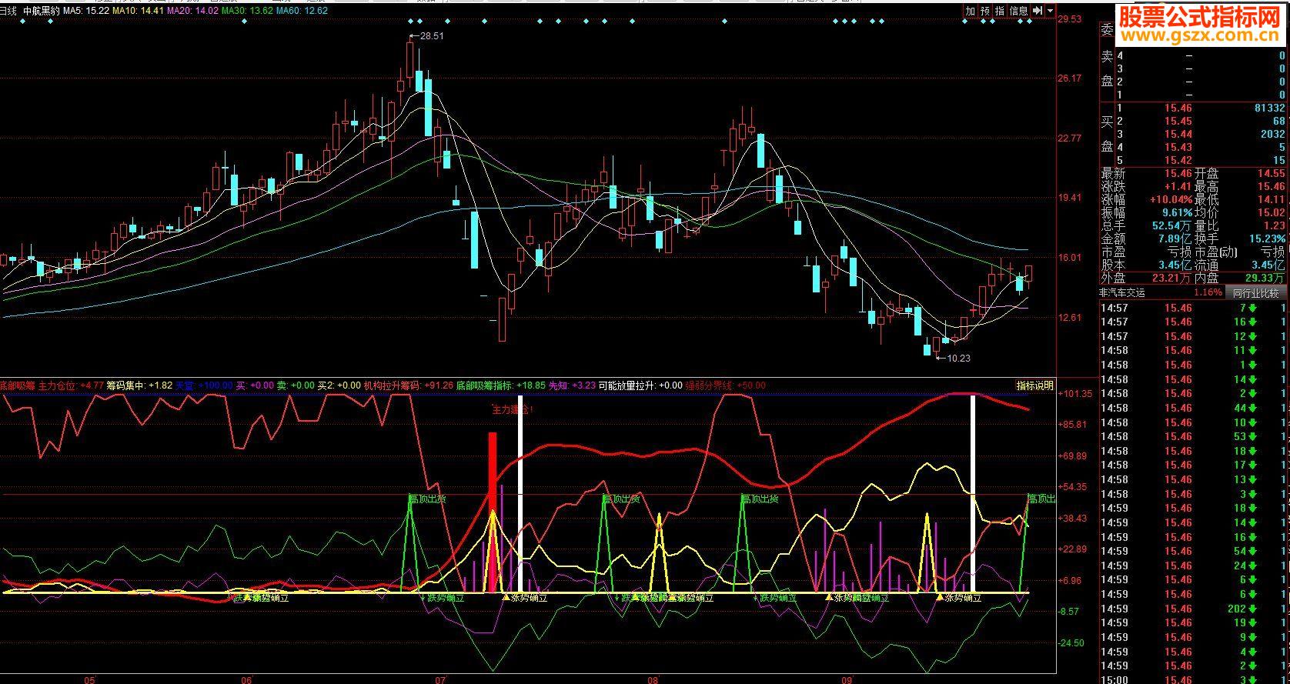Click the jump-to-end arrow icon
The width and height of the screenshot is (1290, 684).
(1038, 11)
